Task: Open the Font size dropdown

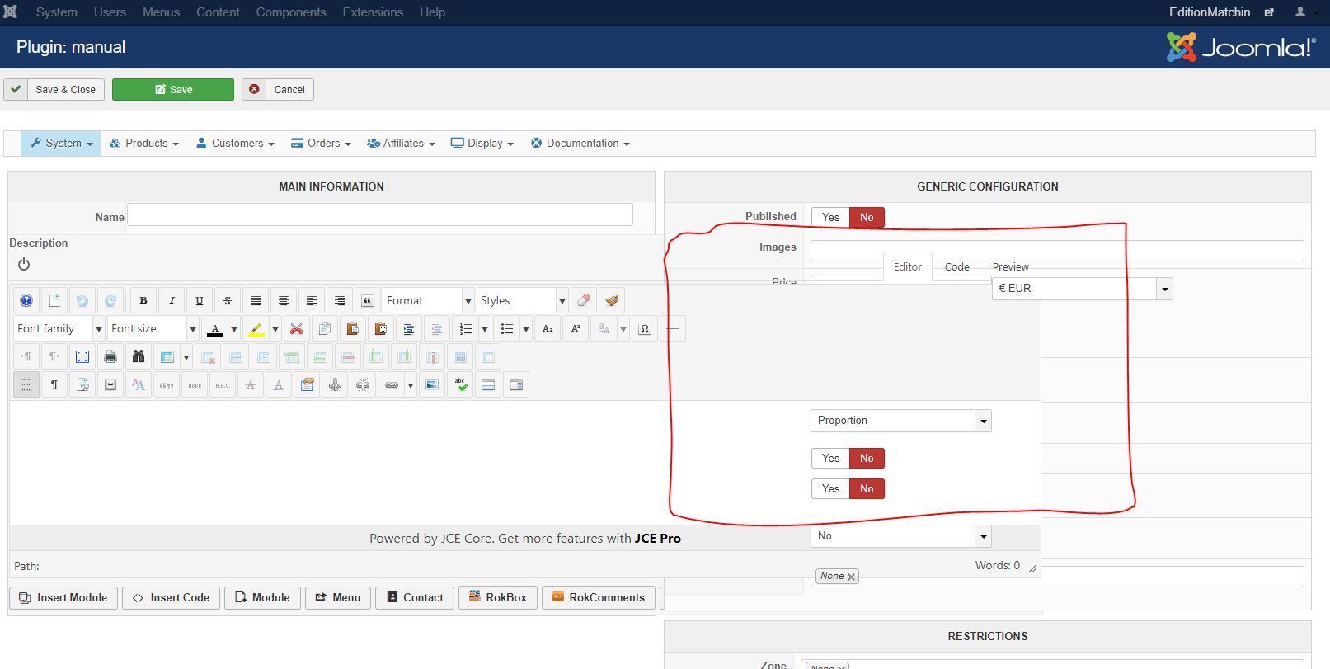Action: (x=153, y=328)
